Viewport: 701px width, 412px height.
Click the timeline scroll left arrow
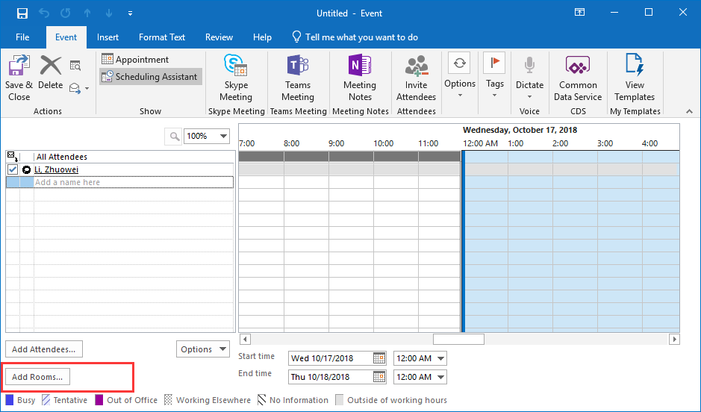(x=245, y=339)
